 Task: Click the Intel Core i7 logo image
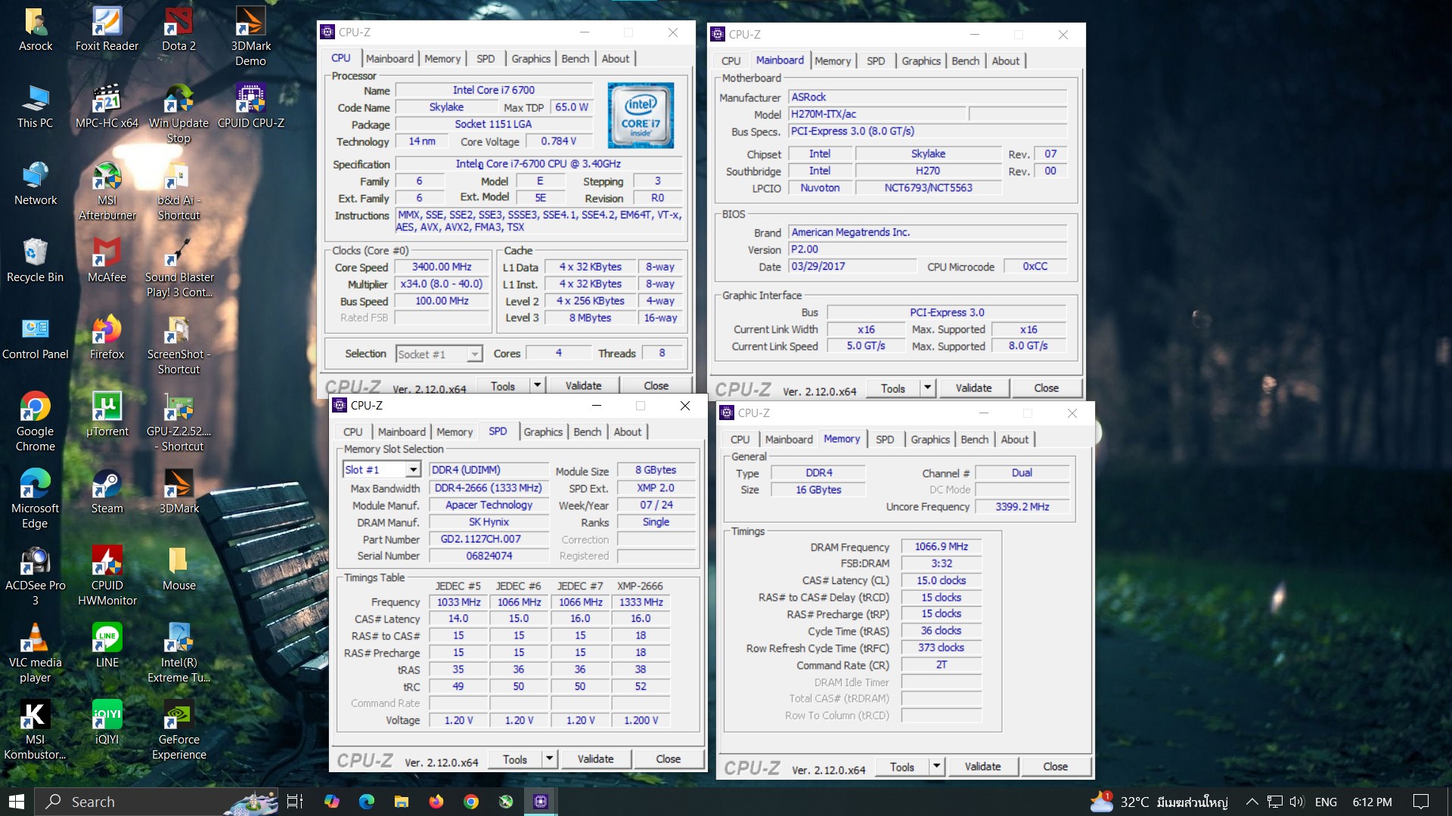point(641,116)
